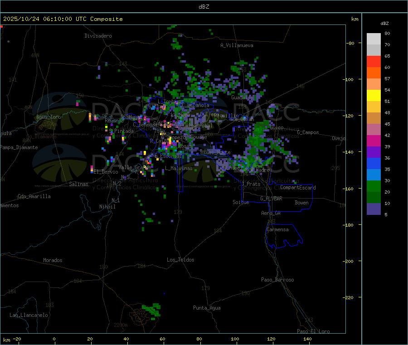Click the G_Campos location label

click(308, 132)
